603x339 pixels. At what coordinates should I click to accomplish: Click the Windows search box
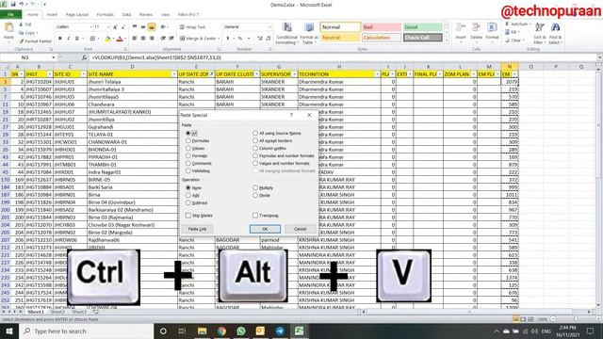point(86,331)
